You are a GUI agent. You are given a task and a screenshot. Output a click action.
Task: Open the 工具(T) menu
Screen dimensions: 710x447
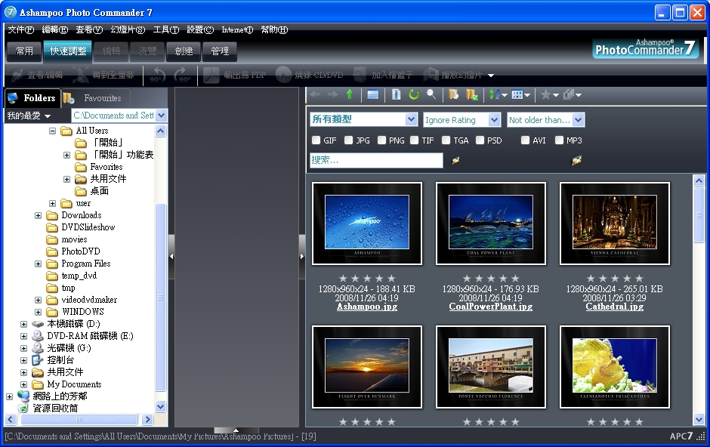tap(165, 30)
